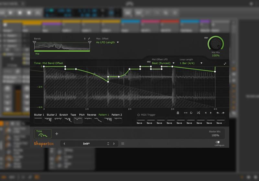Click the first Save slot button
Image resolution: width=259 pixels, height=181 pixels.
[139, 120]
